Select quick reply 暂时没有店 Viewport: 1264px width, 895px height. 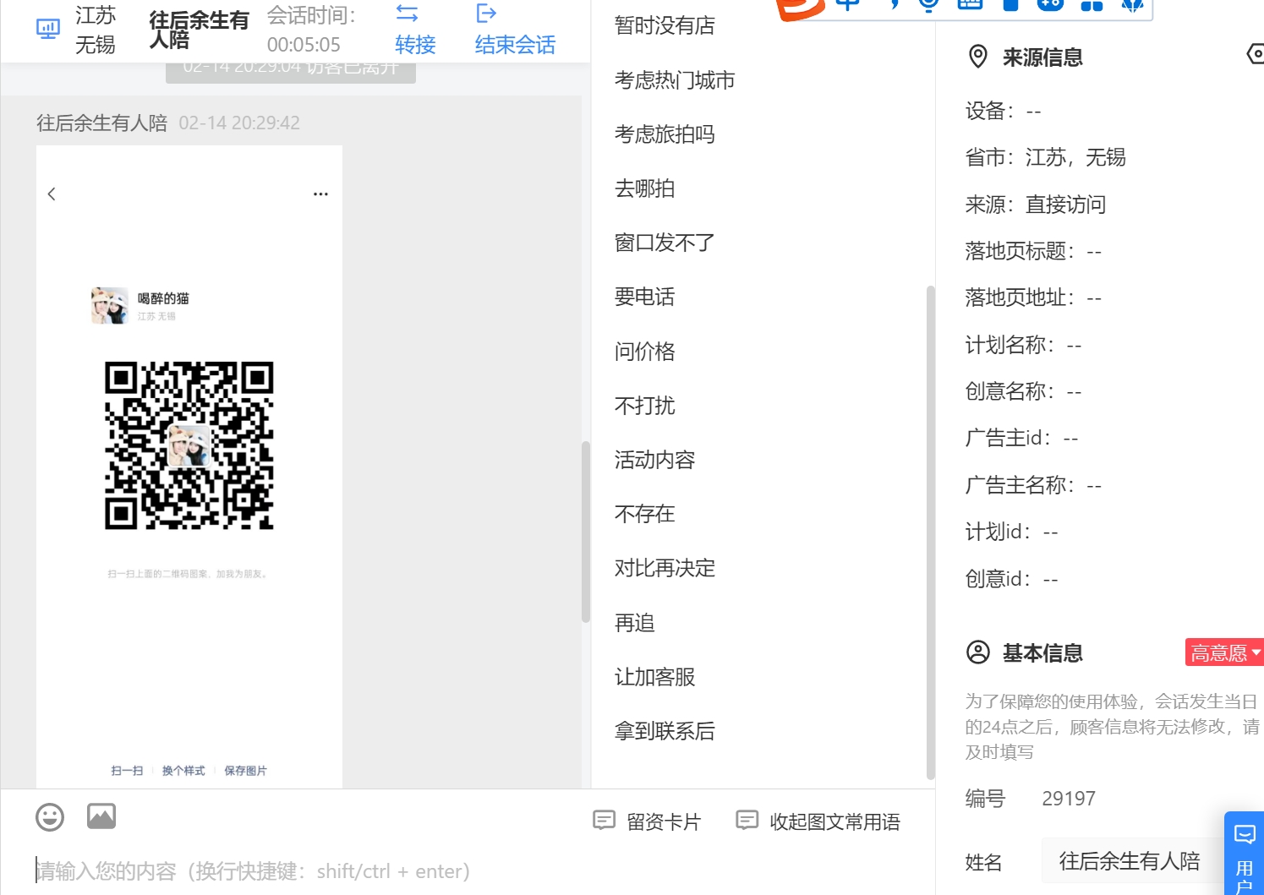coord(665,26)
